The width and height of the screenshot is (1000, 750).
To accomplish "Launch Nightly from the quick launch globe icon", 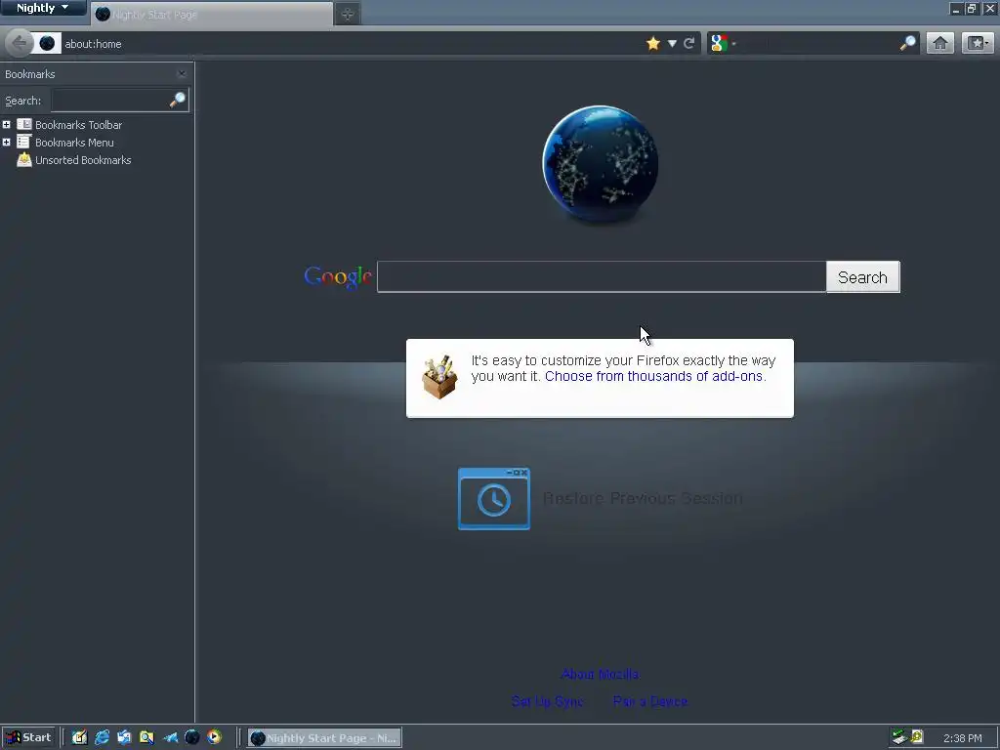I will click(192, 738).
